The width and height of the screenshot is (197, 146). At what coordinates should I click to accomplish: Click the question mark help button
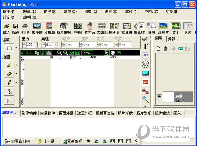[x=136, y=141]
